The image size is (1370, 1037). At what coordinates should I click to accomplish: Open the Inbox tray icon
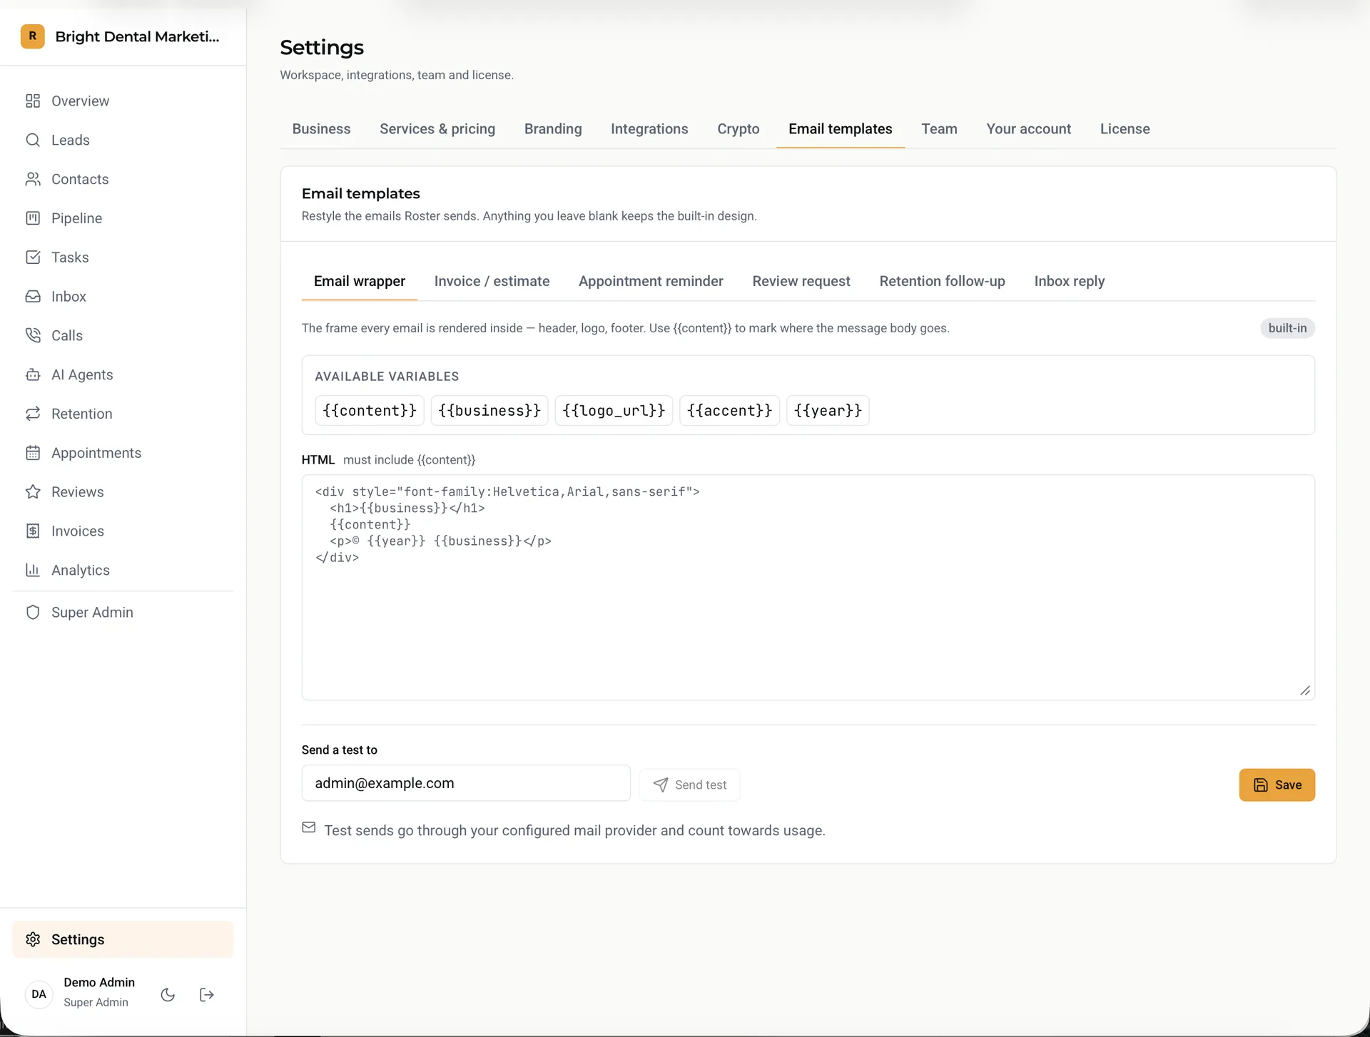[x=33, y=297]
